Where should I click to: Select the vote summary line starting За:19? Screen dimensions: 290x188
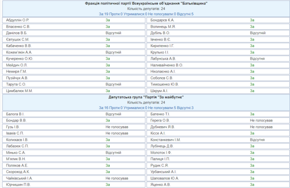click(146, 14)
